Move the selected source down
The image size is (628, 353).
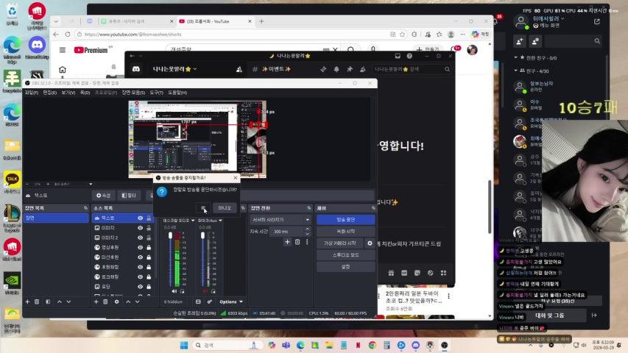138,302
